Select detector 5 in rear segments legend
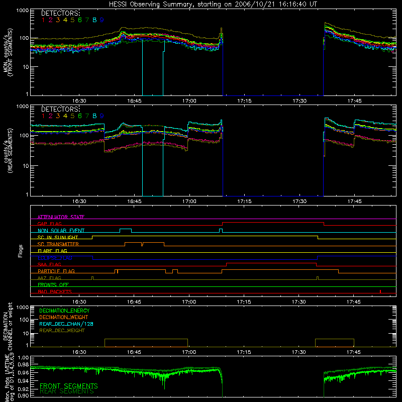This screenshot has width=402, height=402. pyautogui.click(x=72, y=116)
